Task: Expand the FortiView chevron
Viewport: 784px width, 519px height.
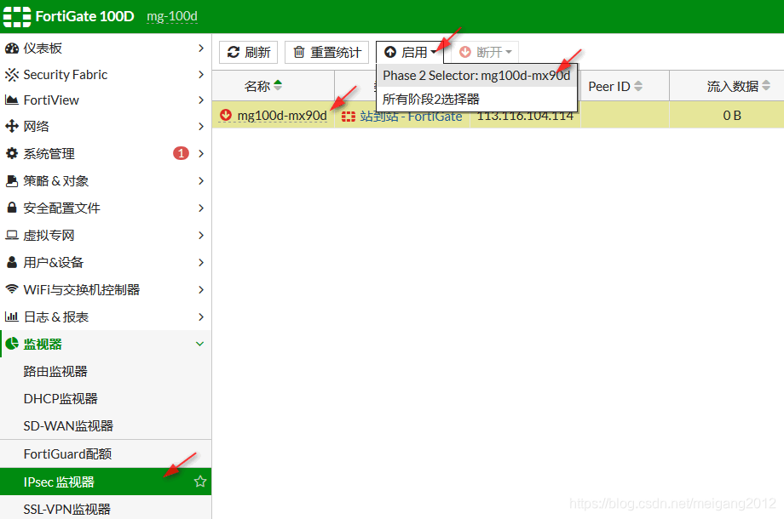Action: point(201,100)
